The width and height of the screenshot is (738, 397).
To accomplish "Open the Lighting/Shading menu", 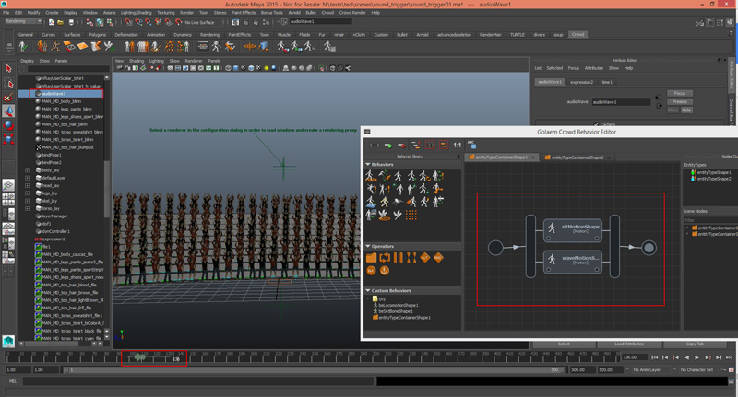I will 137,13.
